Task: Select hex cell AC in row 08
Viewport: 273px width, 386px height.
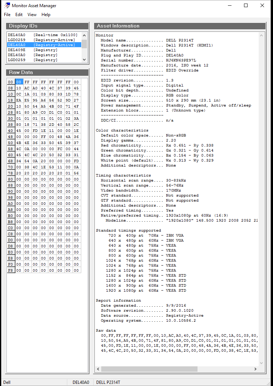Action: 27,88
